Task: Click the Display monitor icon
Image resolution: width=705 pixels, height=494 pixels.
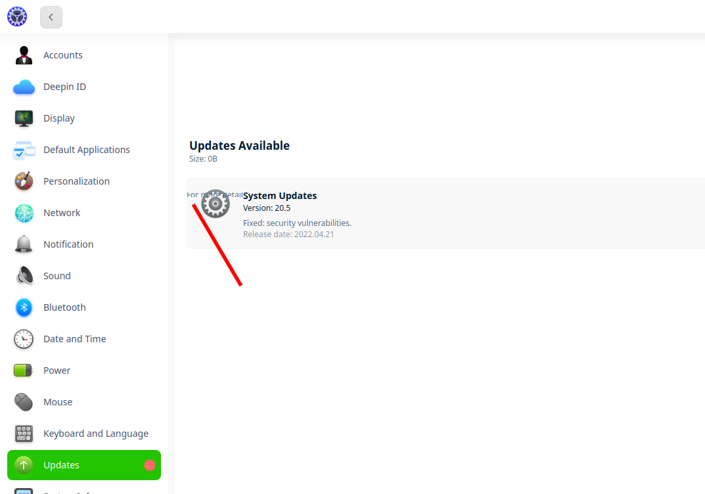Action: (24, 118)
